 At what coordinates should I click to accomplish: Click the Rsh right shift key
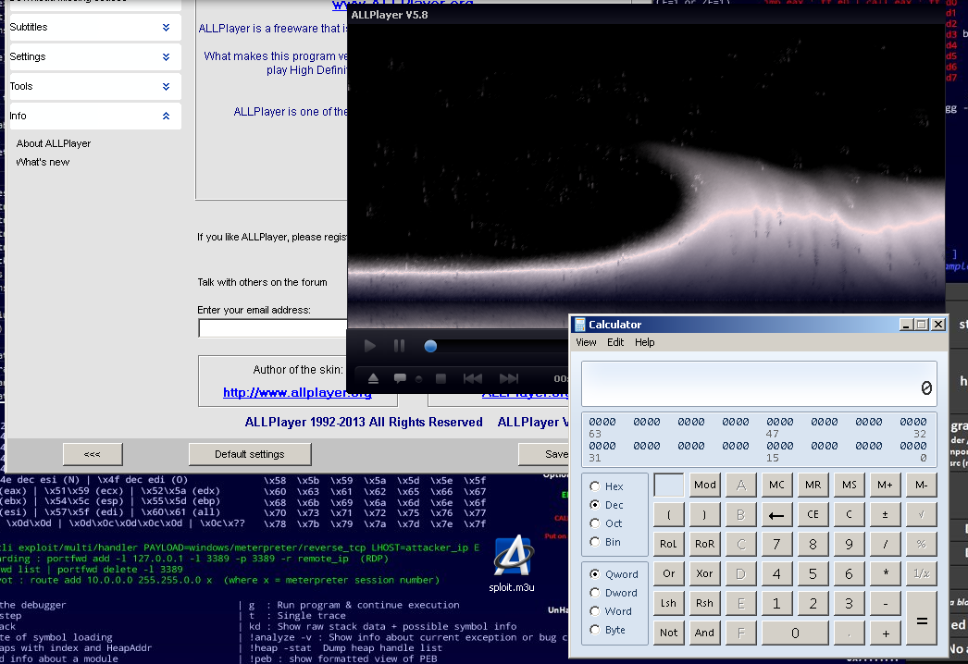(x=704, y=603)
